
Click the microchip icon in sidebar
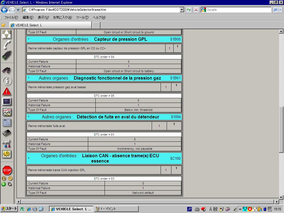pos(7,133)
